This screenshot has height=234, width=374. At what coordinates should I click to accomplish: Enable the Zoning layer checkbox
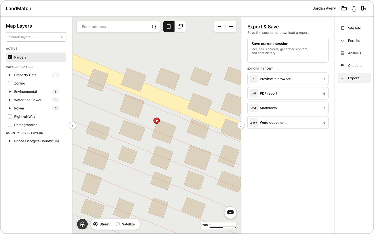[x=10, y=83]
